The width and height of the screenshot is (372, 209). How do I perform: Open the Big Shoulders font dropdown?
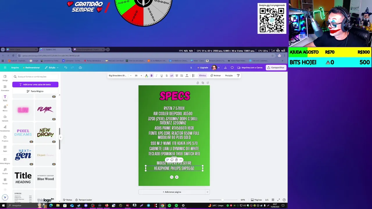117,75
